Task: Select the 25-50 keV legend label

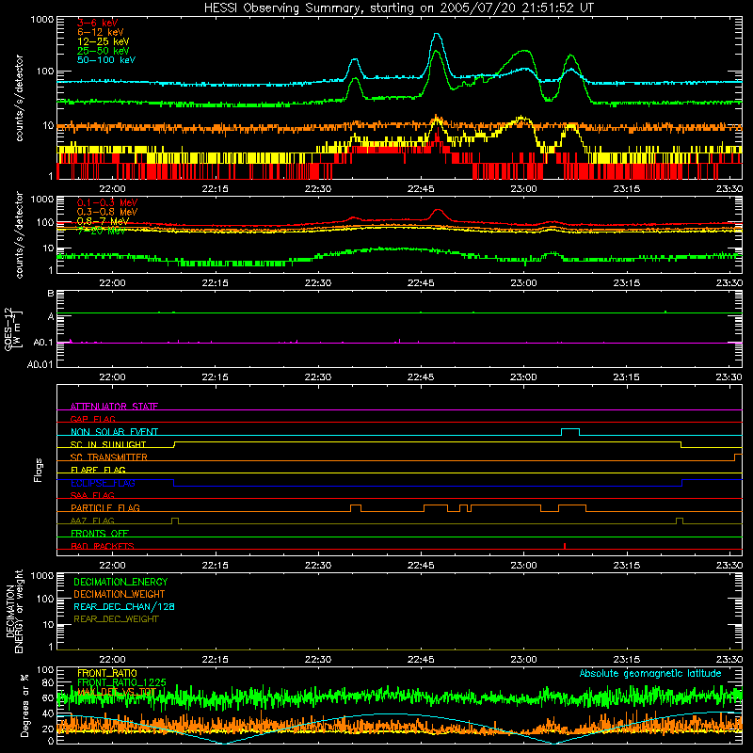Action: (x=104, y=51)
